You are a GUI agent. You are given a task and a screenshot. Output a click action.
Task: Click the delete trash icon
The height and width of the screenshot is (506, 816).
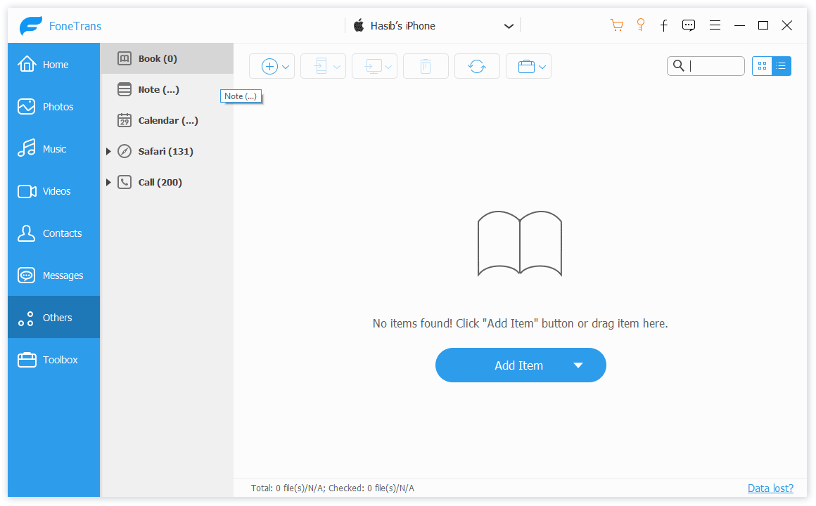click(426, 65)
